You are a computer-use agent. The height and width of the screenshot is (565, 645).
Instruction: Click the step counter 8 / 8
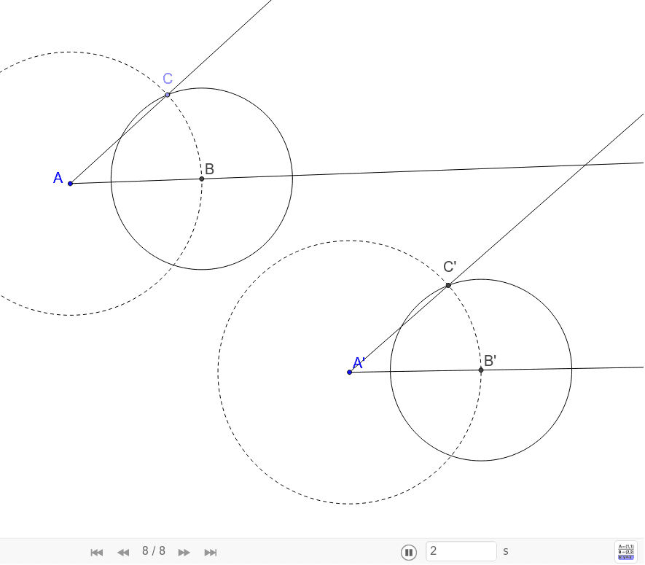point(154,551)
